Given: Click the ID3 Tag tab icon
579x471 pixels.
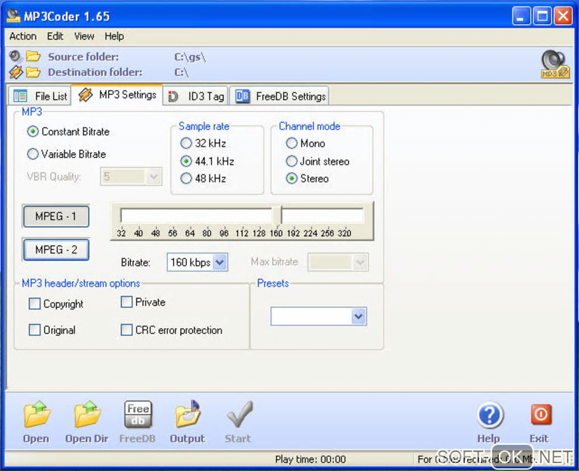Looking at the screenshot, I should (173, 97).
